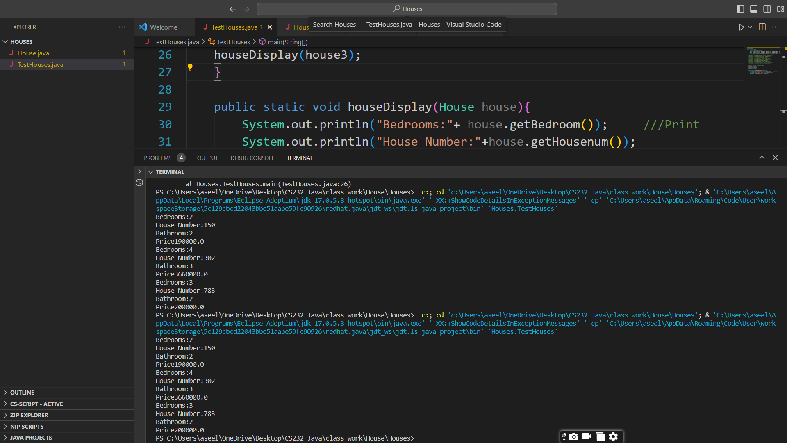Go forward with the right arrow

[x=246, y=9]
